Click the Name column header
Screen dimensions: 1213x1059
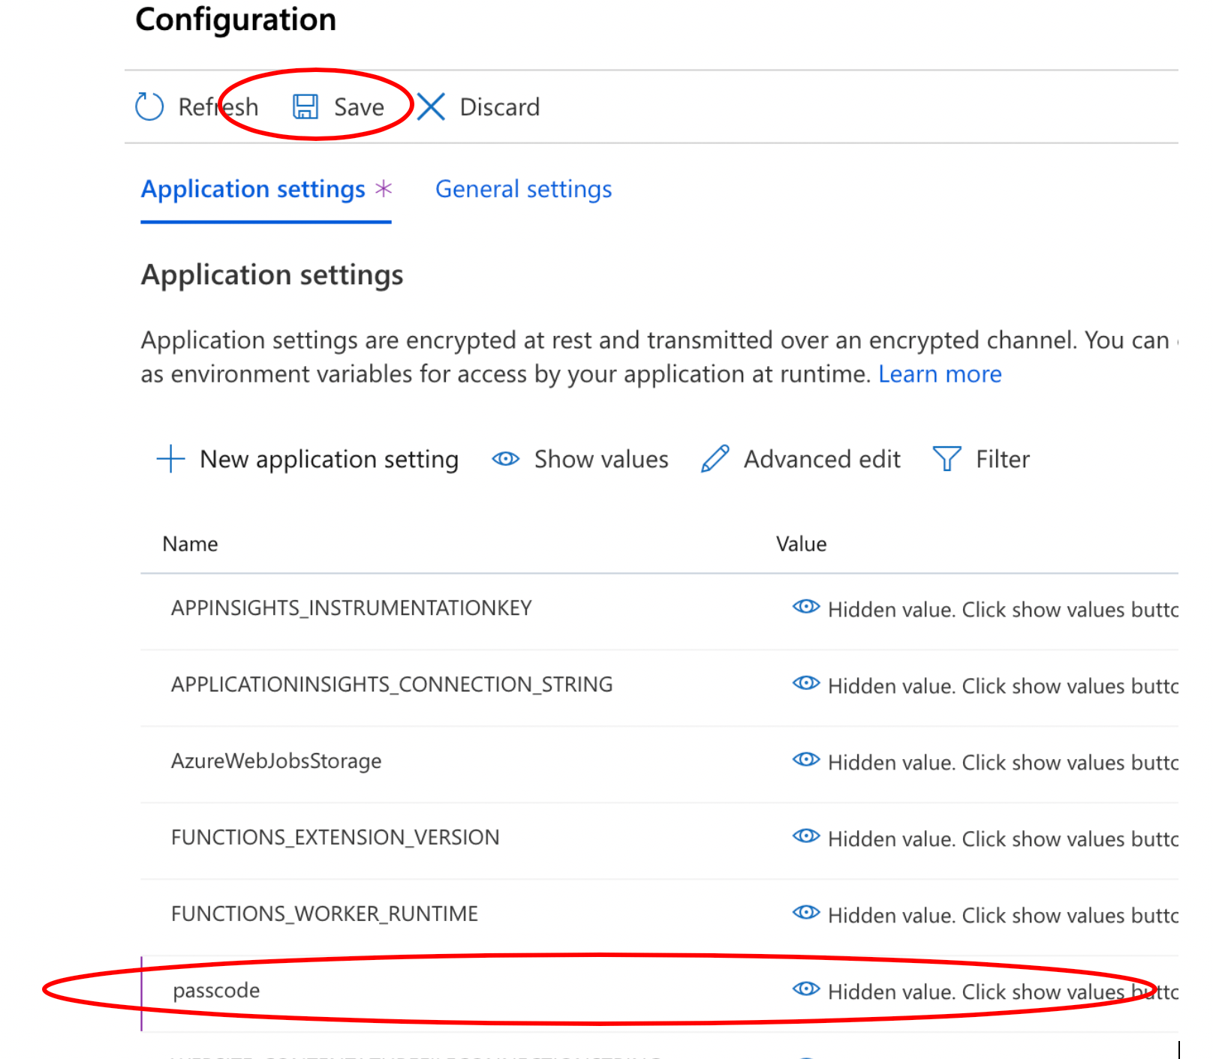coord(189,544)
